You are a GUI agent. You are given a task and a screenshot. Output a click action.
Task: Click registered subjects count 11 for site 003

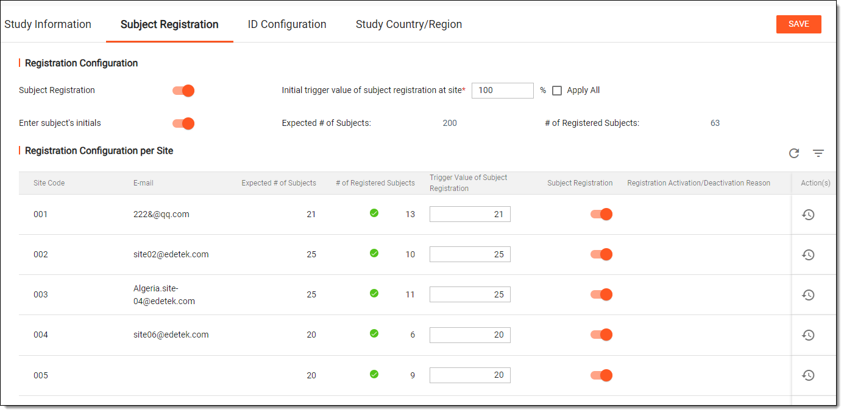[x=410, y=294]
